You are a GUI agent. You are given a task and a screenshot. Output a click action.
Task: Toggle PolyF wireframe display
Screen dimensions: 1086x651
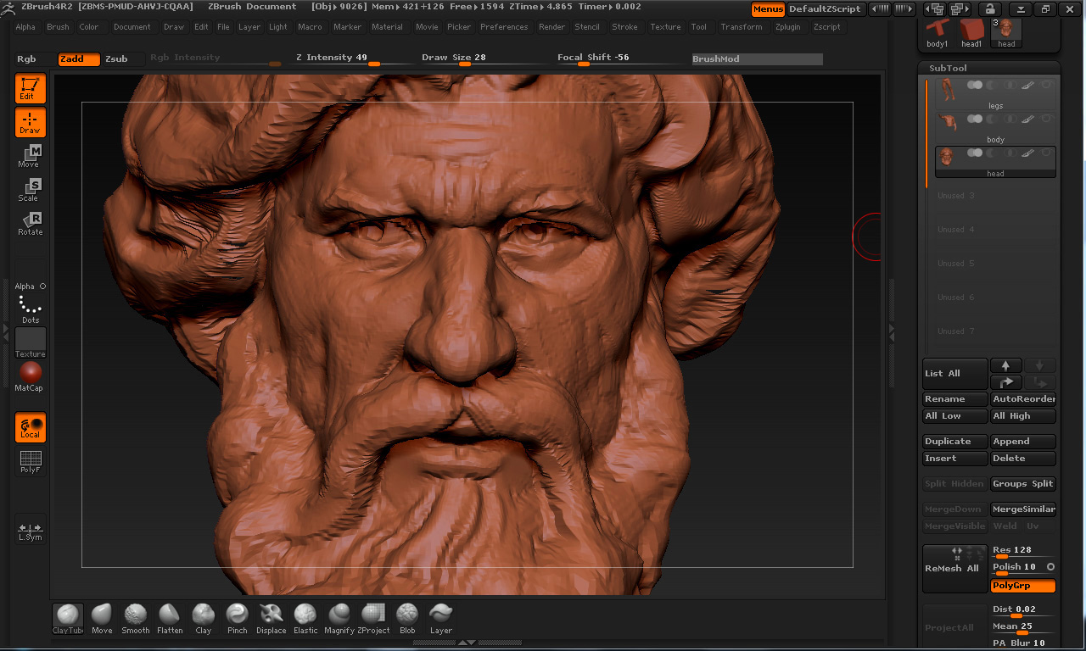[x=30, y=462]
